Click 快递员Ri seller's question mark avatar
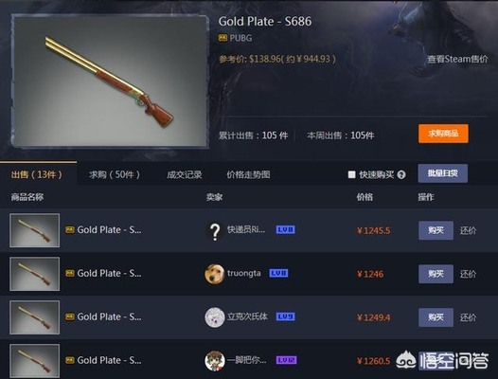Viewport: 498px width, 379px height. 215,230
